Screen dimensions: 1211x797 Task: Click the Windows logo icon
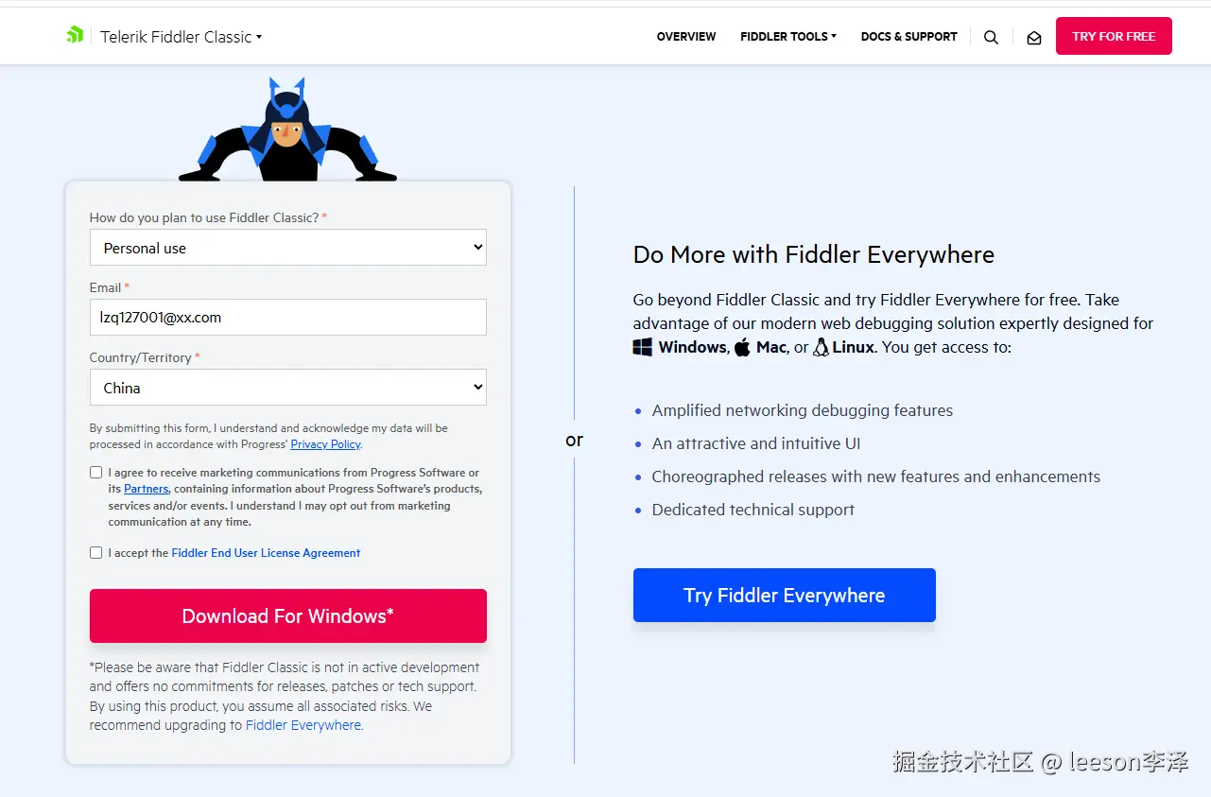(x=643, y=347)
